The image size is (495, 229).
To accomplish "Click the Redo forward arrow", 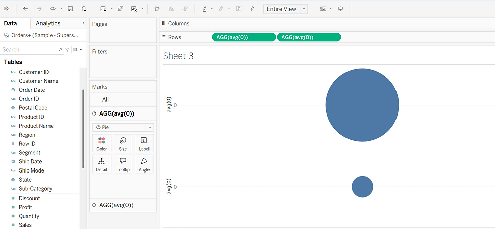I will click(39, 9).
